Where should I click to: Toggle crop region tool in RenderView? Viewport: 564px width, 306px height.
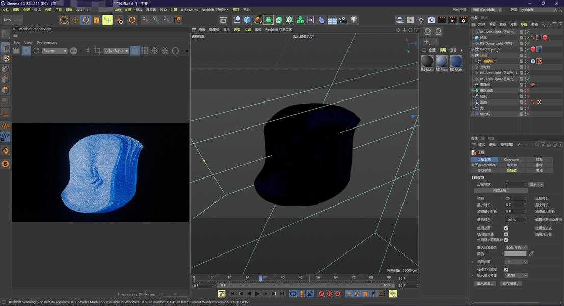[97, 50]
